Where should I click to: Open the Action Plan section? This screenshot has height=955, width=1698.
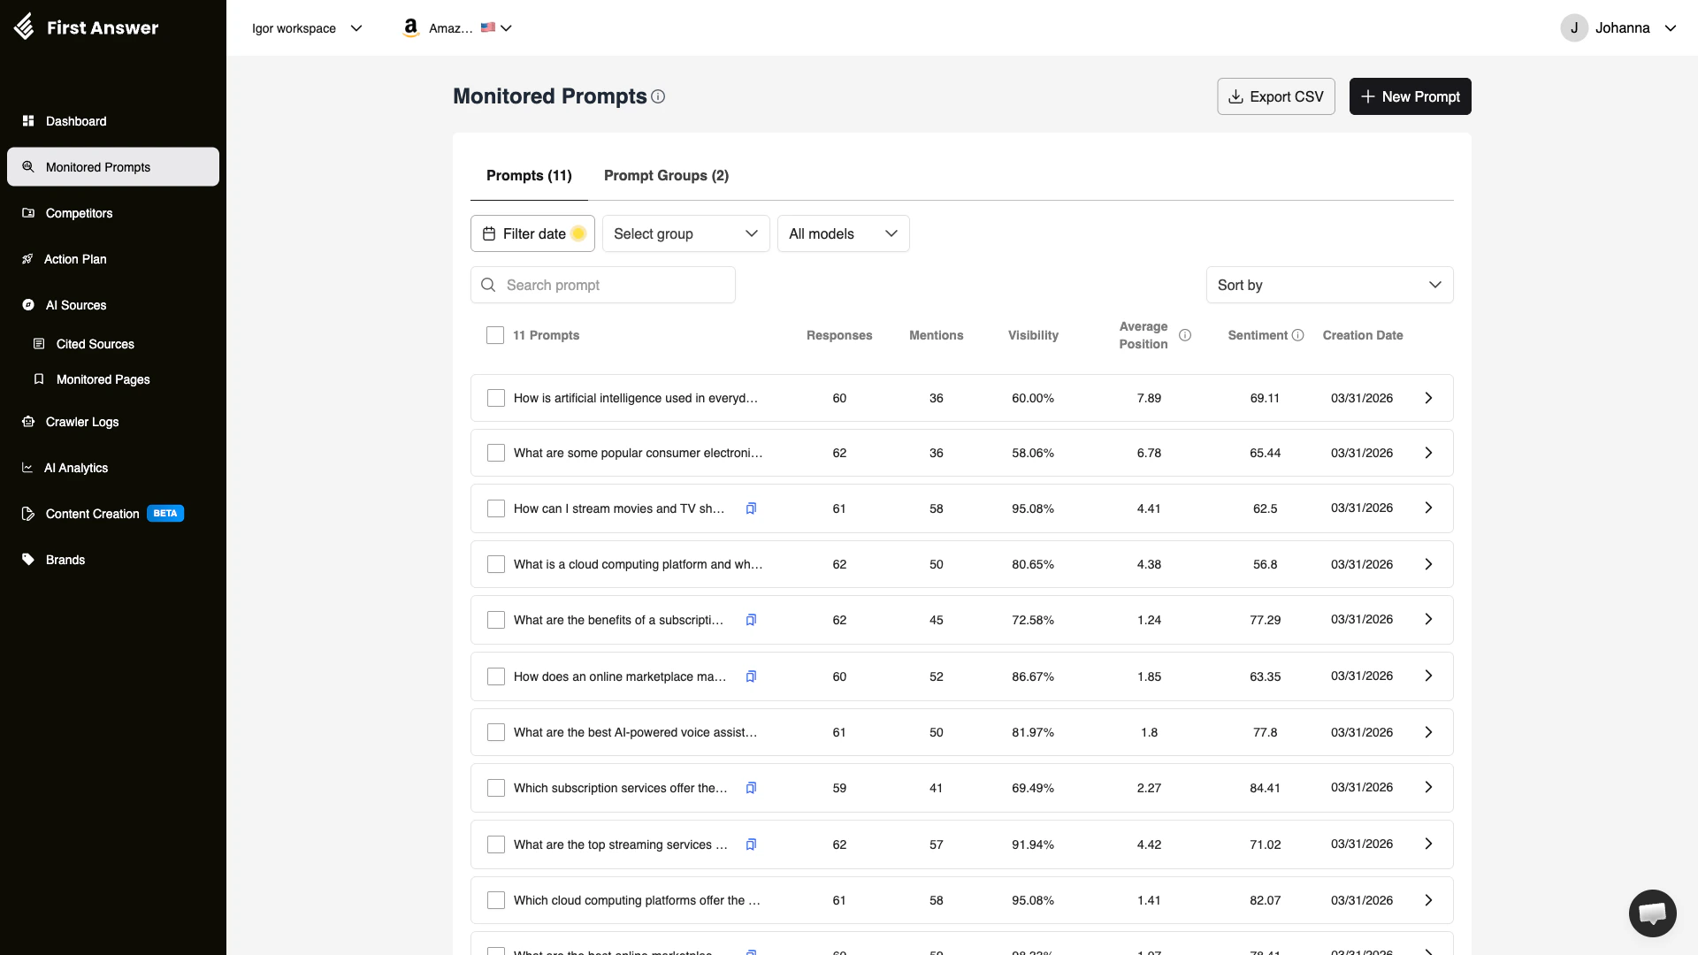coord(75,259)
